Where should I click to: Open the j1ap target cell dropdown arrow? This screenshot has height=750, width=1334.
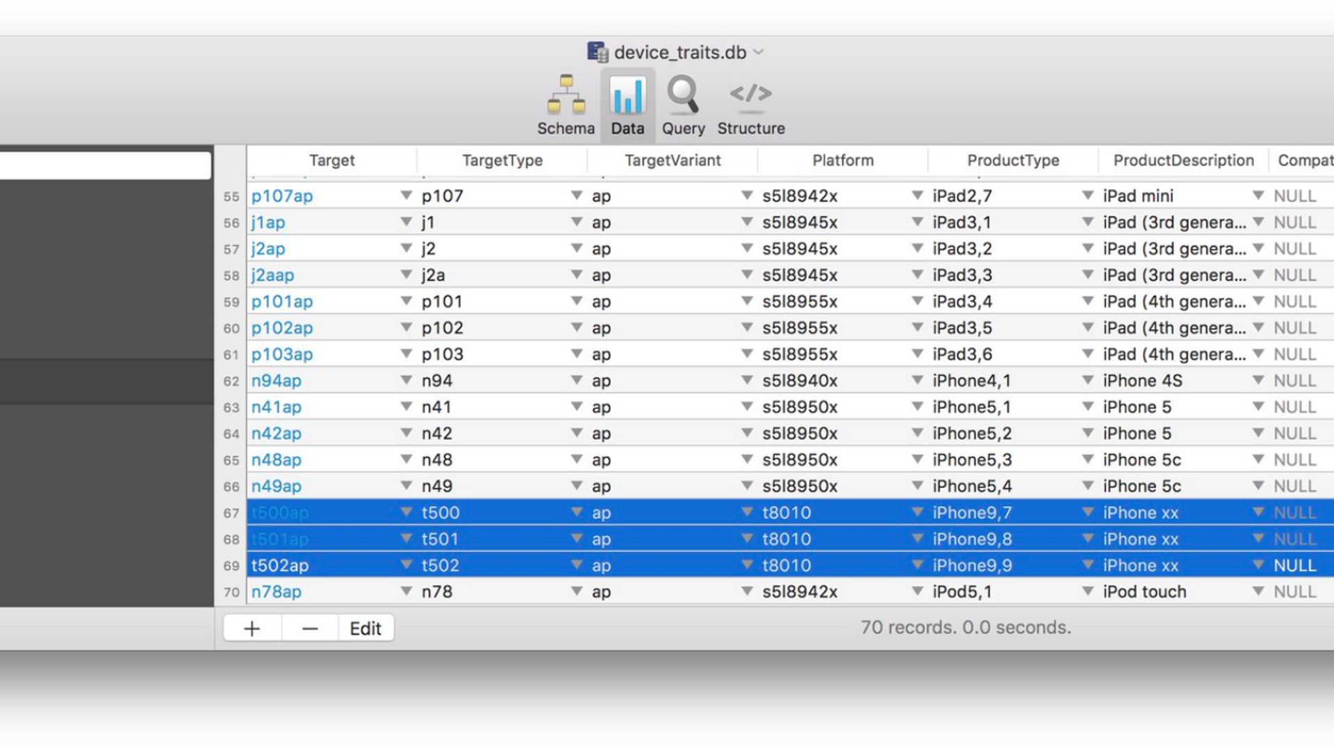406,222
